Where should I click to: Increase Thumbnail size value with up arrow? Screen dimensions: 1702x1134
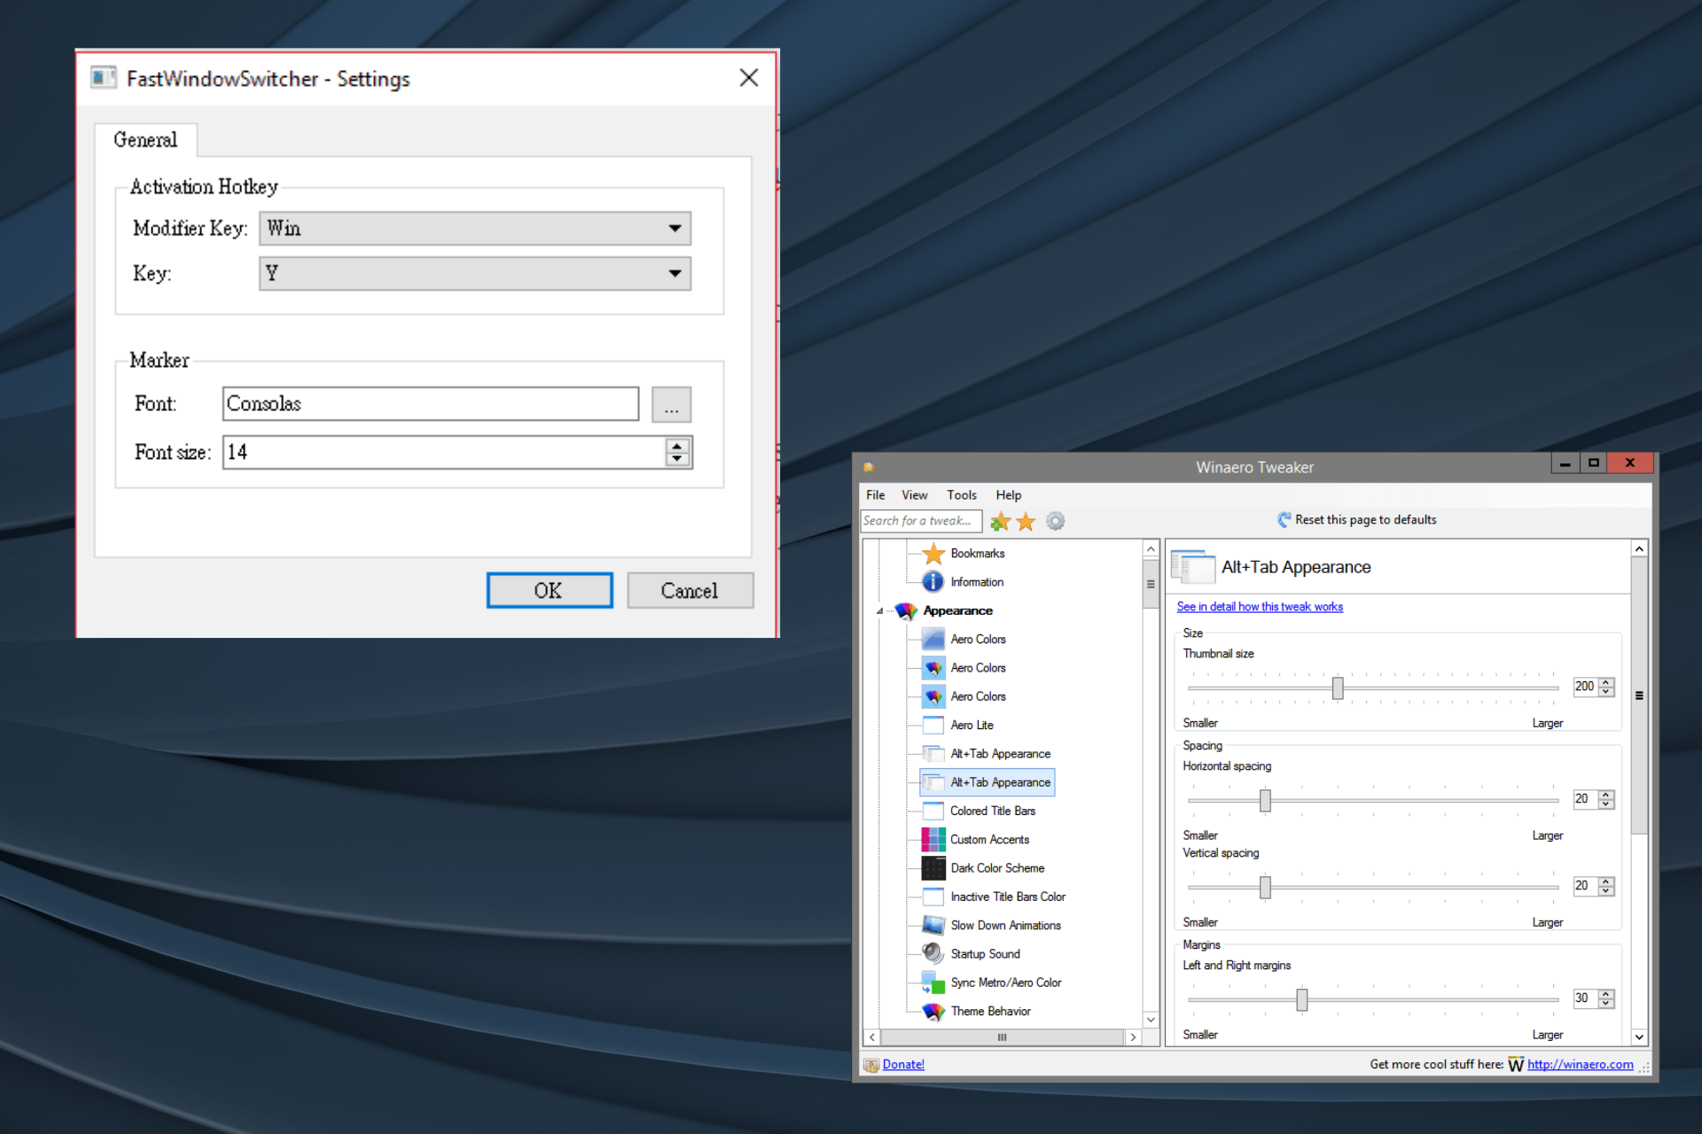pos(1606,682)
